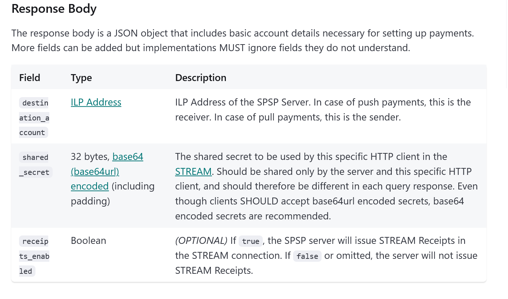This screenshot has height=299, width=508.
Task: Click the receipts_enabled field code
Action: [34, 256]
